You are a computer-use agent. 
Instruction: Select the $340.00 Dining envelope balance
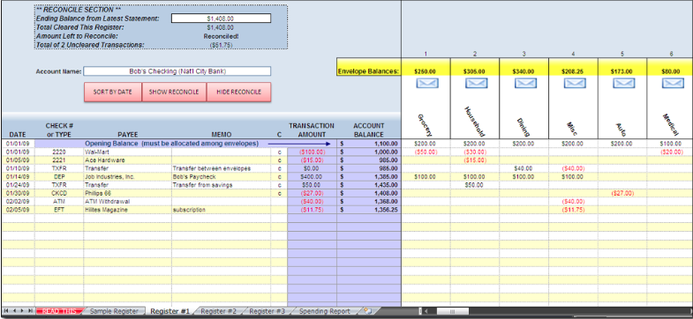[x=524, y=71]
